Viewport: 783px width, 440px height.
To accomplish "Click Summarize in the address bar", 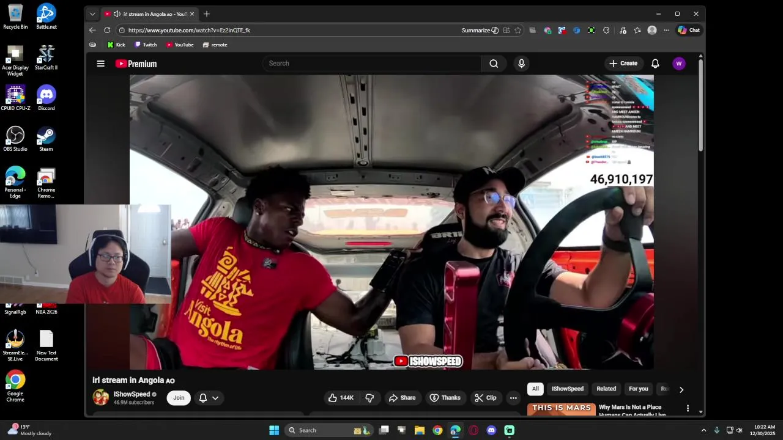I will [x=480, y=30].
